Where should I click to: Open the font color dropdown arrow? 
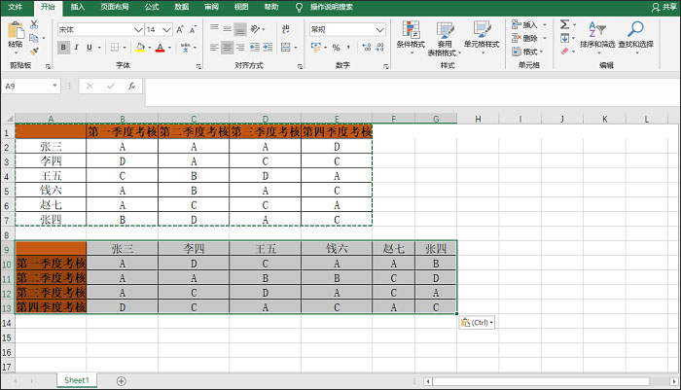(170, 48)
